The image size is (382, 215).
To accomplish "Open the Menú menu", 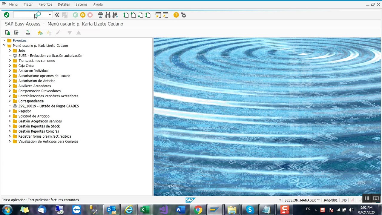I will click(13, 4).
